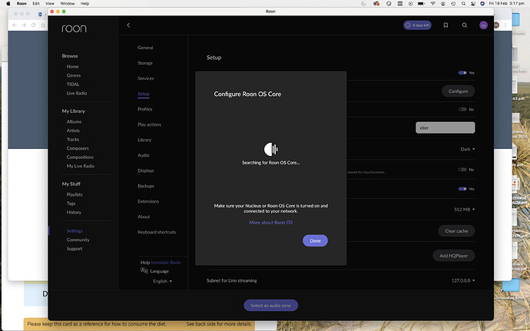The width and height of the screenshot is (530, 331).
Task: Open the View menu
Action: pyautogui.click(x=50, y=3)
